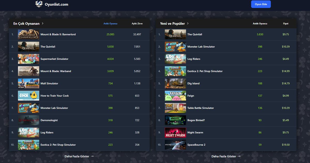This screenshot has height=163, width=310.
Task: Click the $5.49 price of Bogos Binted?
Action: coord(286,120)
